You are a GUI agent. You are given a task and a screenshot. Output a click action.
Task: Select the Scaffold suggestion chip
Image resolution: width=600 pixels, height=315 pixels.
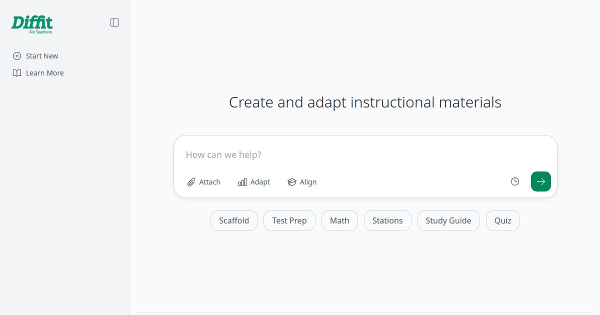pyautogui.click(x=234, y=220)
